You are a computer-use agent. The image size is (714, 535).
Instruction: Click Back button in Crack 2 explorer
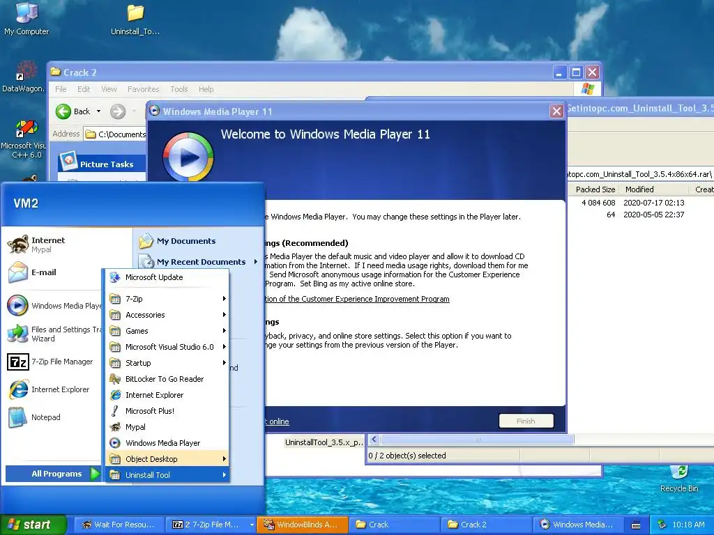(73, 111)
